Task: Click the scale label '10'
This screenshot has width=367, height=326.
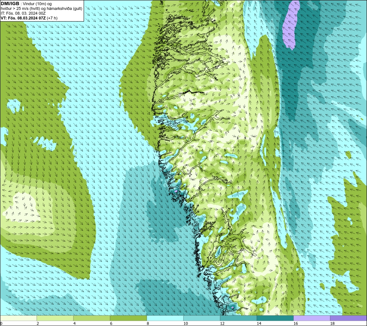Action: (185, 324)
